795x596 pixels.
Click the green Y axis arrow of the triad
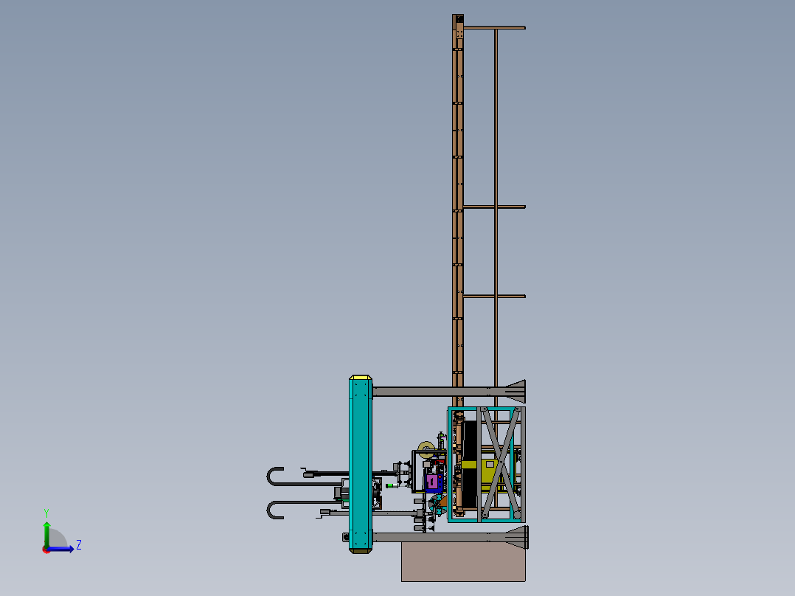[x=46, y=533]
